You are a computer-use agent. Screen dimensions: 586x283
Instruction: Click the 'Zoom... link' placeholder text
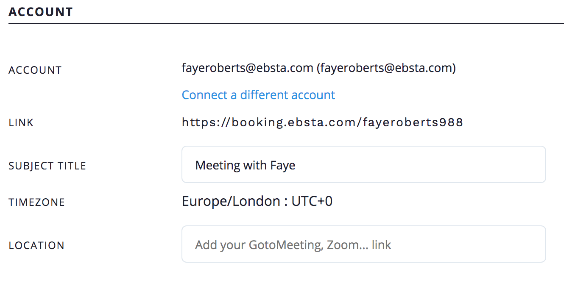[x=359, y=245]
